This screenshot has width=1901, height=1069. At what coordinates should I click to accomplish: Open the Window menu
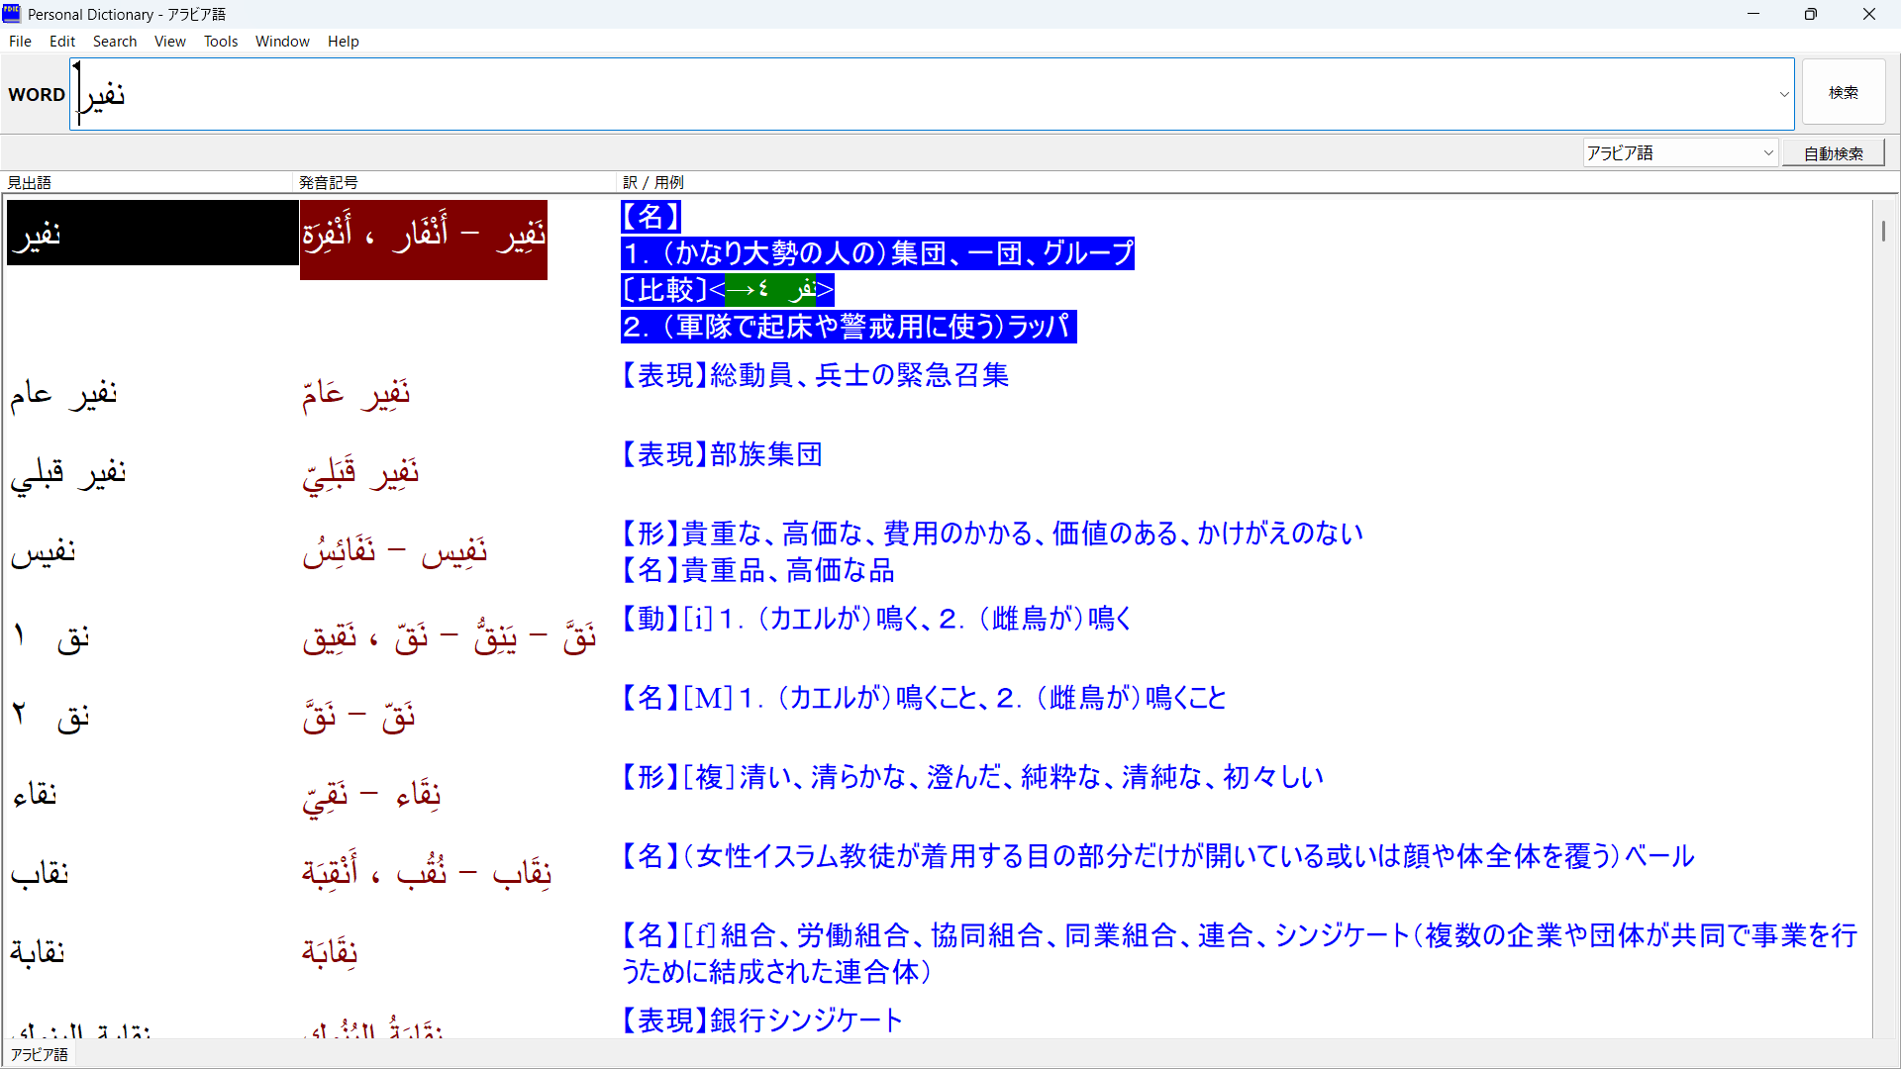282,42
